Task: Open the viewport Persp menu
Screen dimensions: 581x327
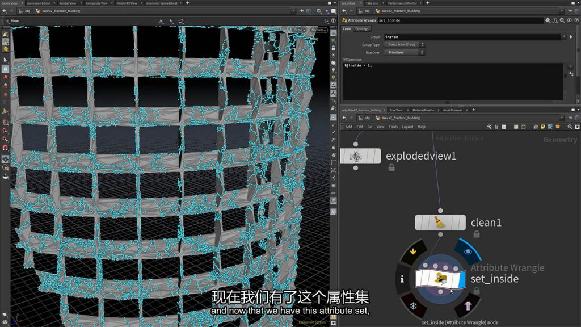Action: 300,30
